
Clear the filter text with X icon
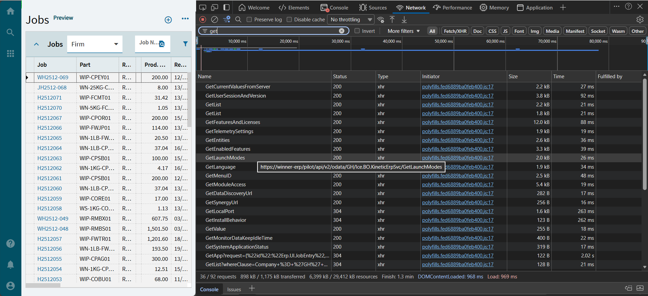[342, 31]
